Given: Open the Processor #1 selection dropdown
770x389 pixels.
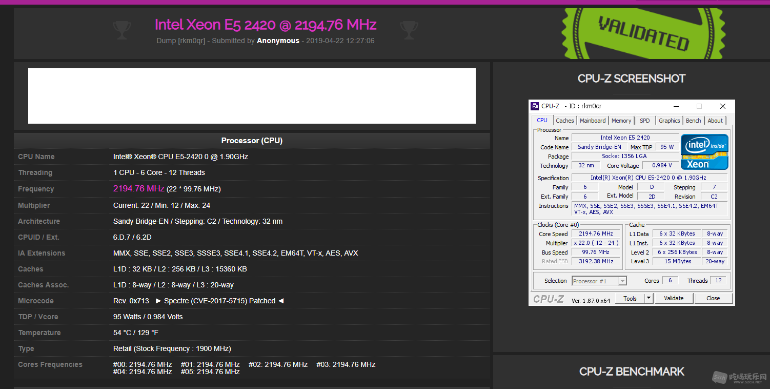Looking at the screenshot, I should (599, 281).
